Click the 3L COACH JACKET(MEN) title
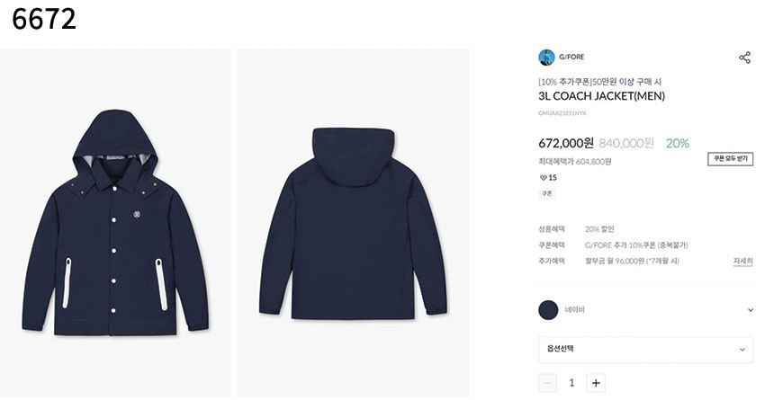The height and width of the screenshot is (400, 774). (602, 95)
